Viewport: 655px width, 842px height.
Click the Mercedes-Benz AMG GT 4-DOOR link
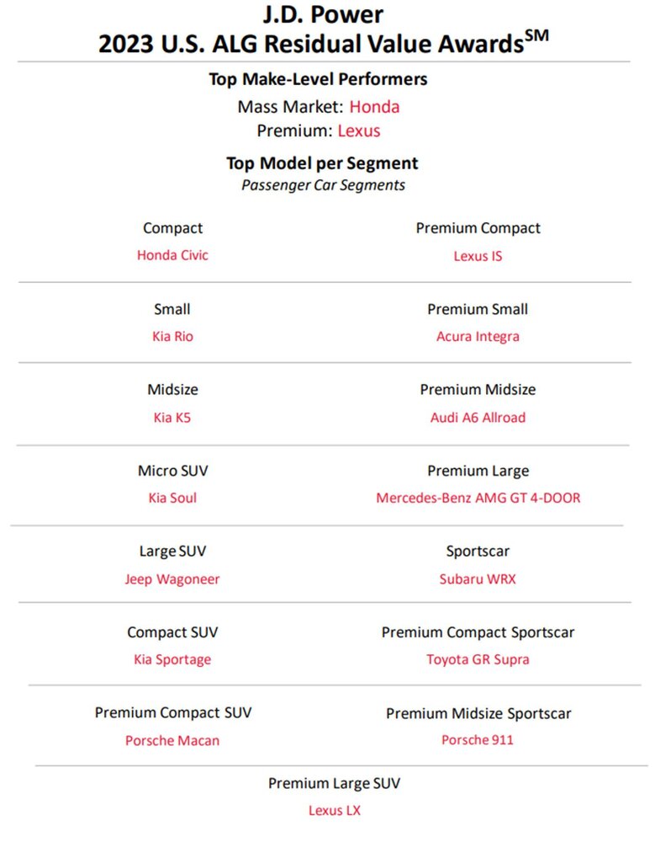pos(478,498)
